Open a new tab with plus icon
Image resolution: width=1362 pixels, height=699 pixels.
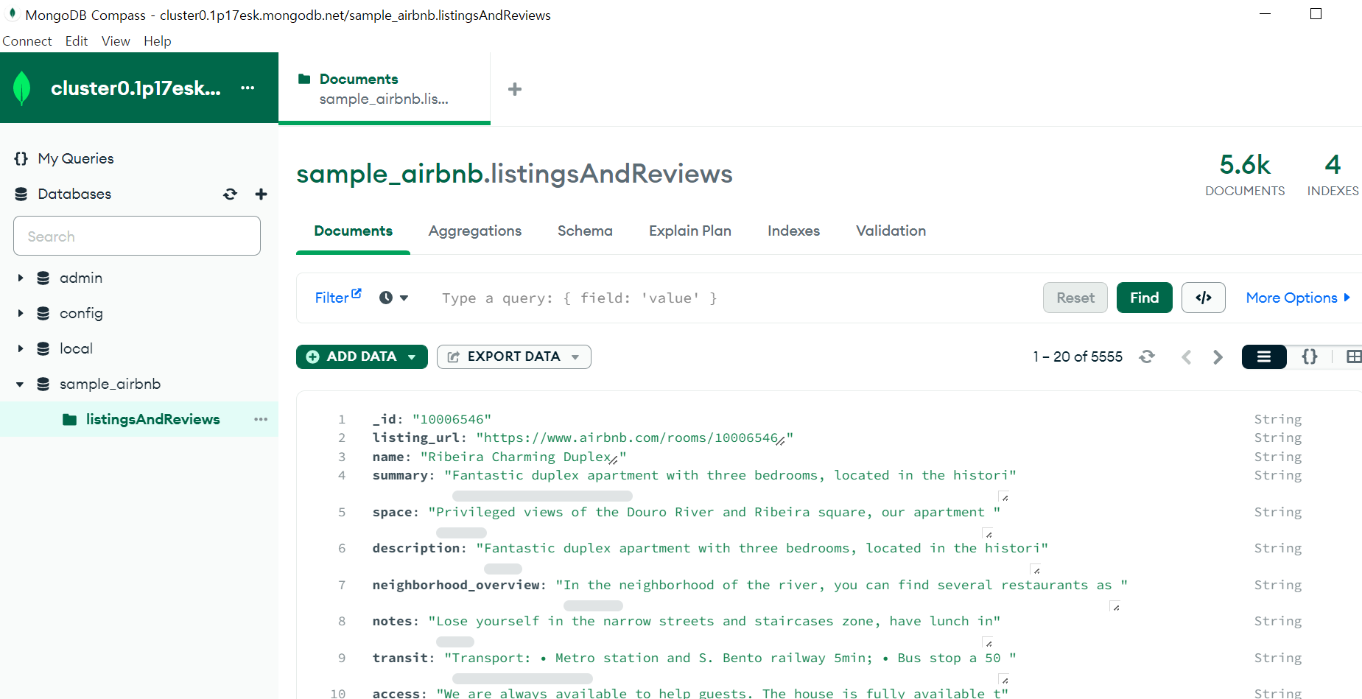(515, 89)
